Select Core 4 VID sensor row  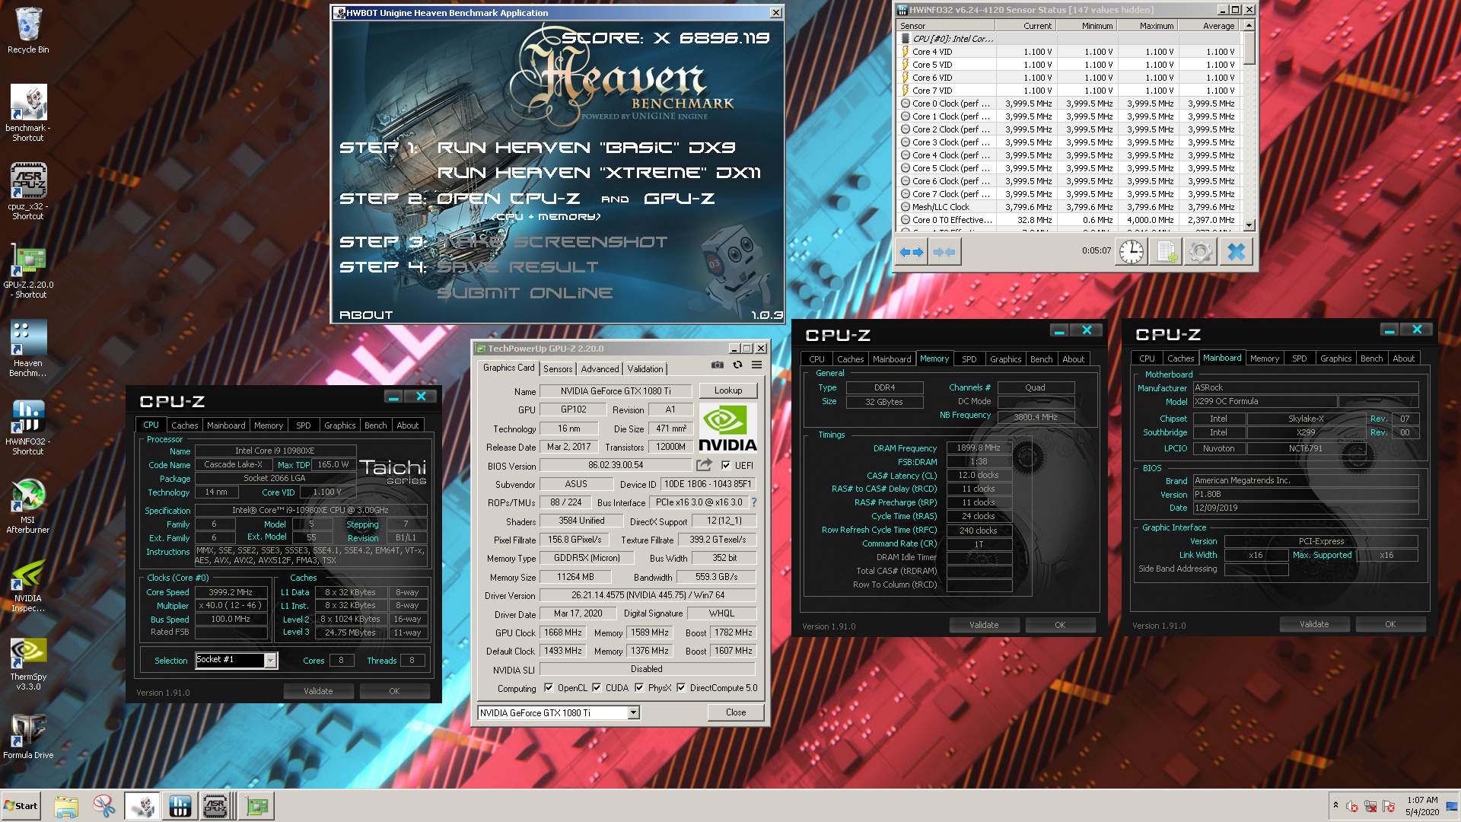pos(1069,52)
